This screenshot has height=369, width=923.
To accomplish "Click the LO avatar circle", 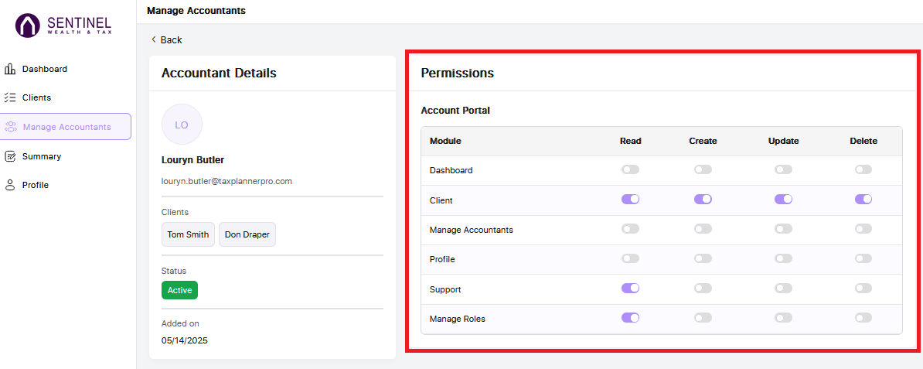I will click(x=182, y=125).
